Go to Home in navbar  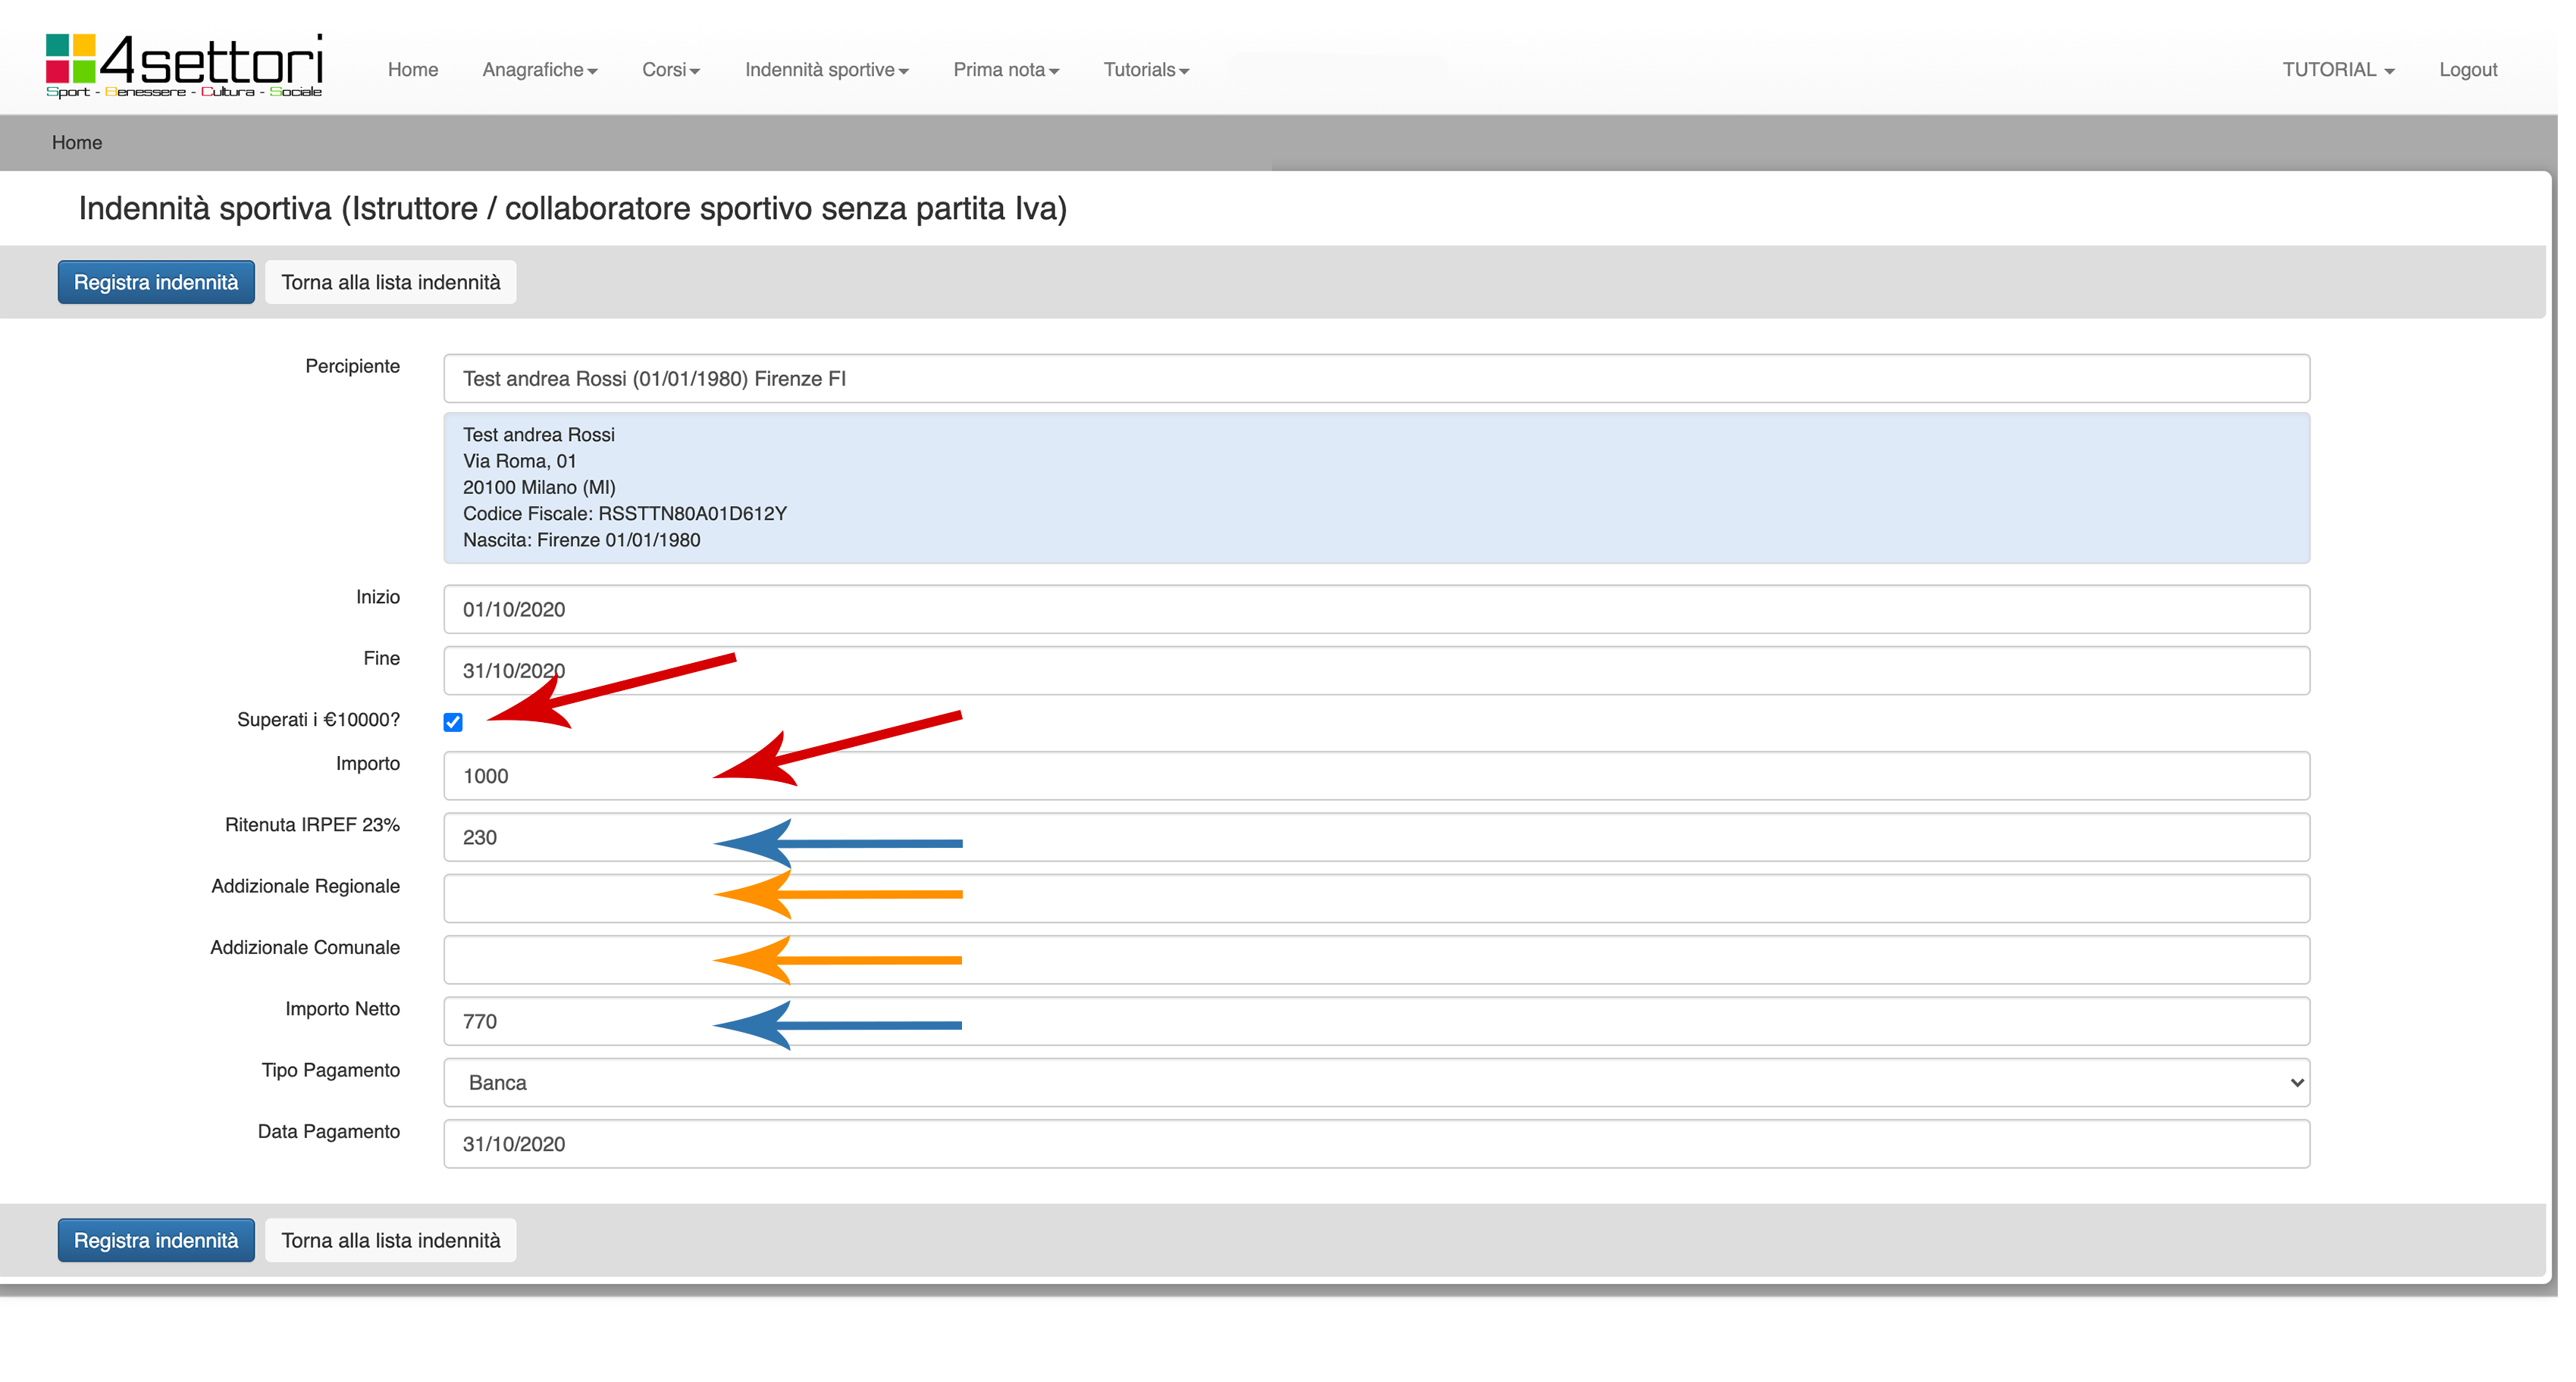click(x=413, y=70)
